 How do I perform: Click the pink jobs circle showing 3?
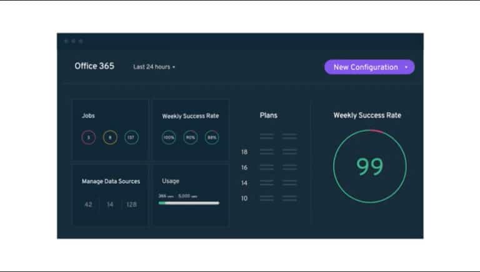point(89,137)
